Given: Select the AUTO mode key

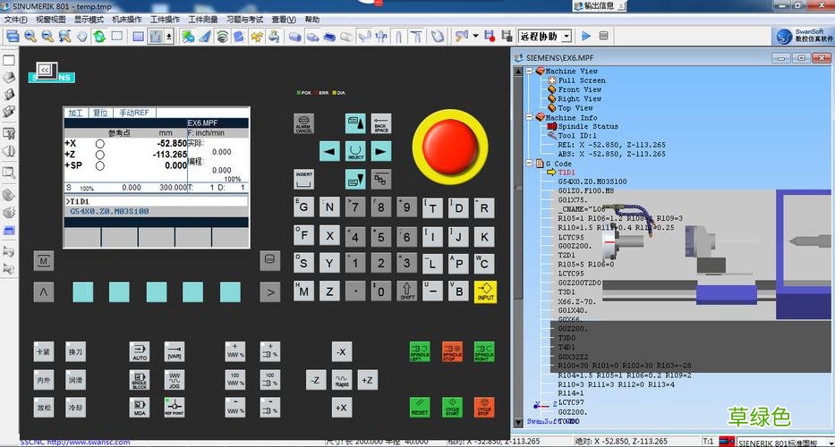Looking at the screenshot, I should 139,350.
